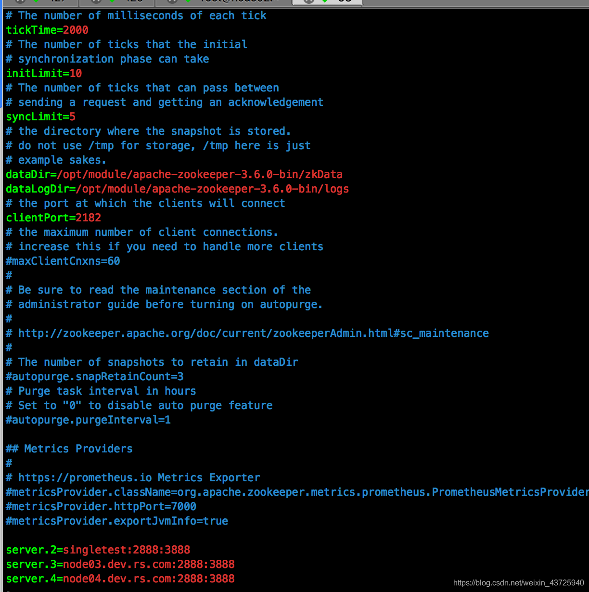Click comment 'the maximum number of client connections.'

pos(142,232)
